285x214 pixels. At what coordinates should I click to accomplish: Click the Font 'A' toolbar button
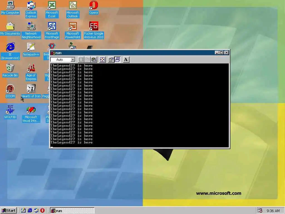[126, 60]
